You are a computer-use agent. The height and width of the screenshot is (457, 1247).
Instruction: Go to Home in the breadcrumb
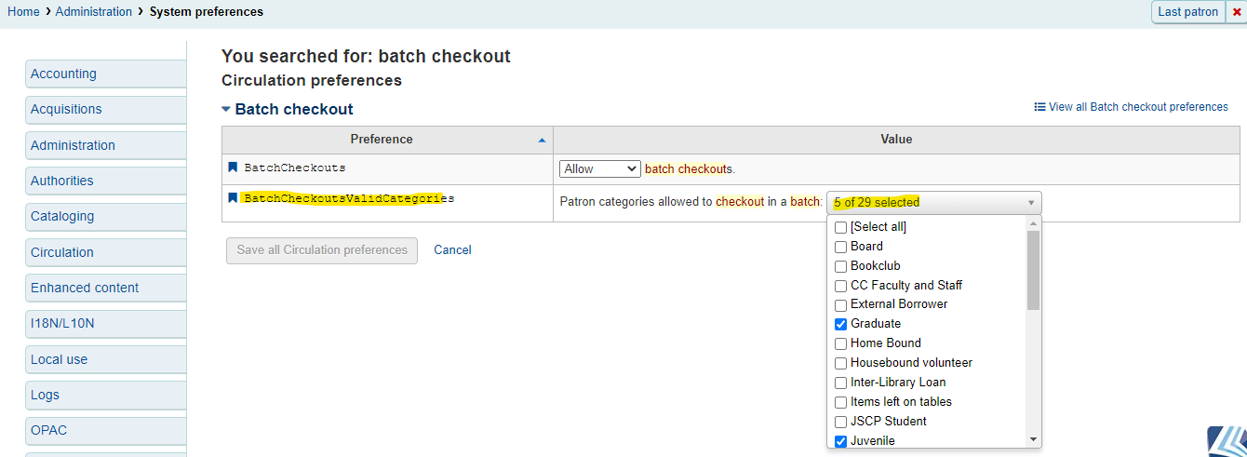click(23, 12)
